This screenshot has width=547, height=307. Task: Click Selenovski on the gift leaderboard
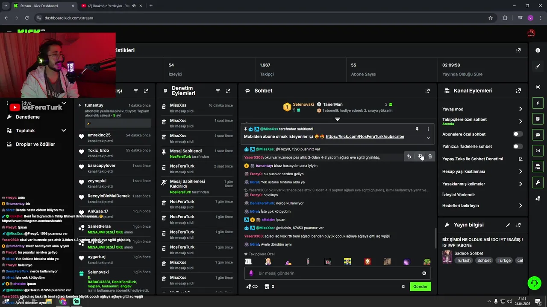303,104
